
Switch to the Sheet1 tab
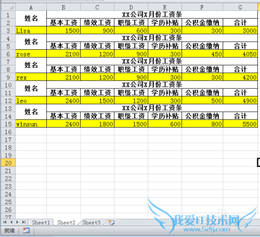pos(41,222)
